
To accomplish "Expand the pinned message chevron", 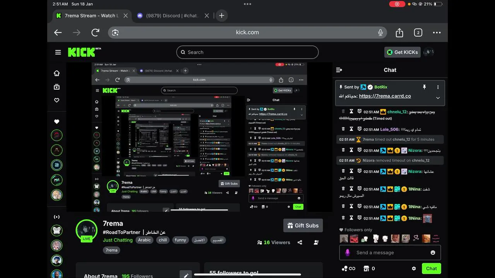I will tap(438, 98).
